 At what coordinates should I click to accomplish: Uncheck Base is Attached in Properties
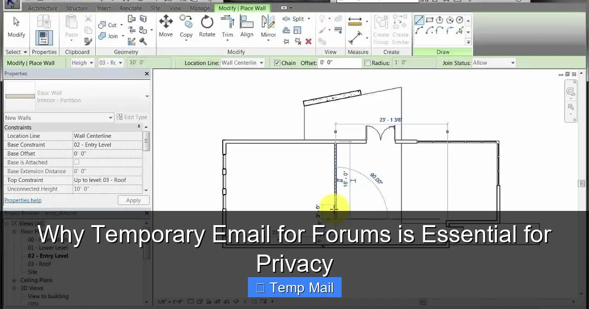78,162
